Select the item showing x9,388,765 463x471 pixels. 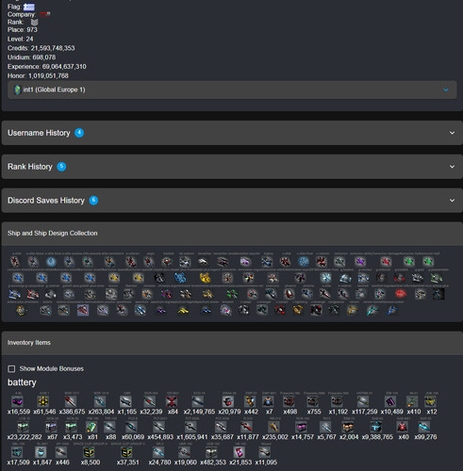pyautogui.click(x=376, y=427)
